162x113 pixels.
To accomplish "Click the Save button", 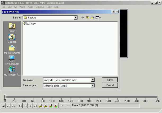I will pos(110,80).
